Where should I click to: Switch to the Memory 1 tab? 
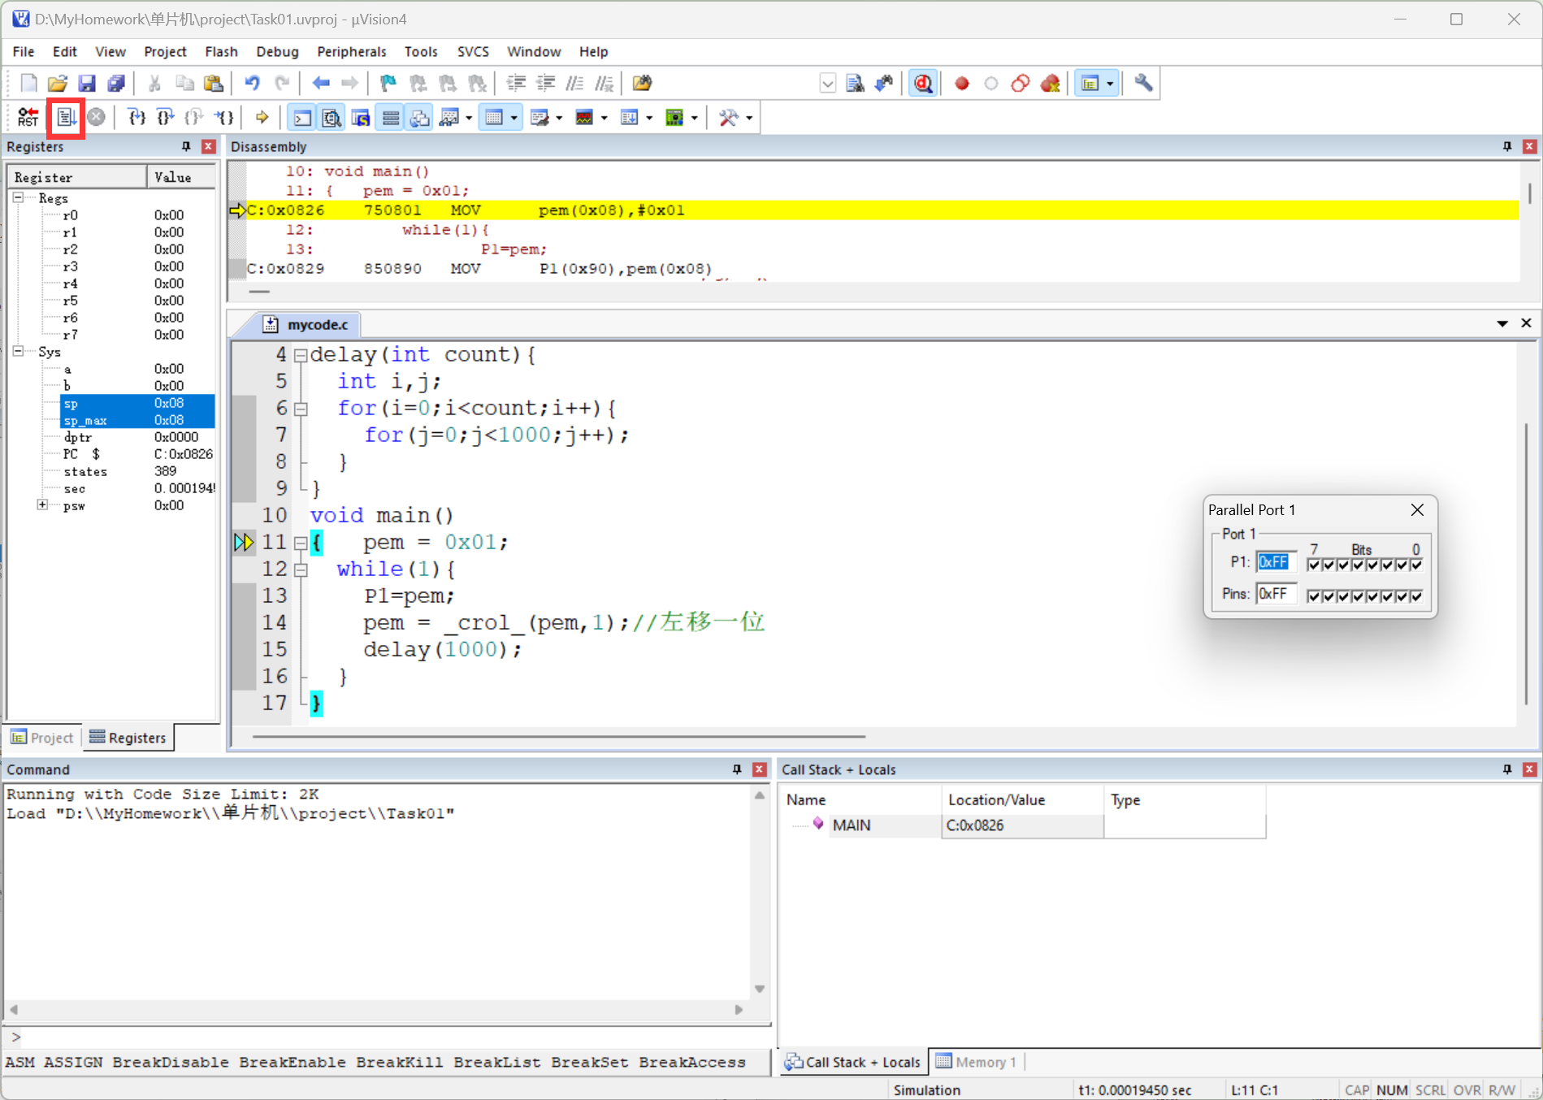976,1062
